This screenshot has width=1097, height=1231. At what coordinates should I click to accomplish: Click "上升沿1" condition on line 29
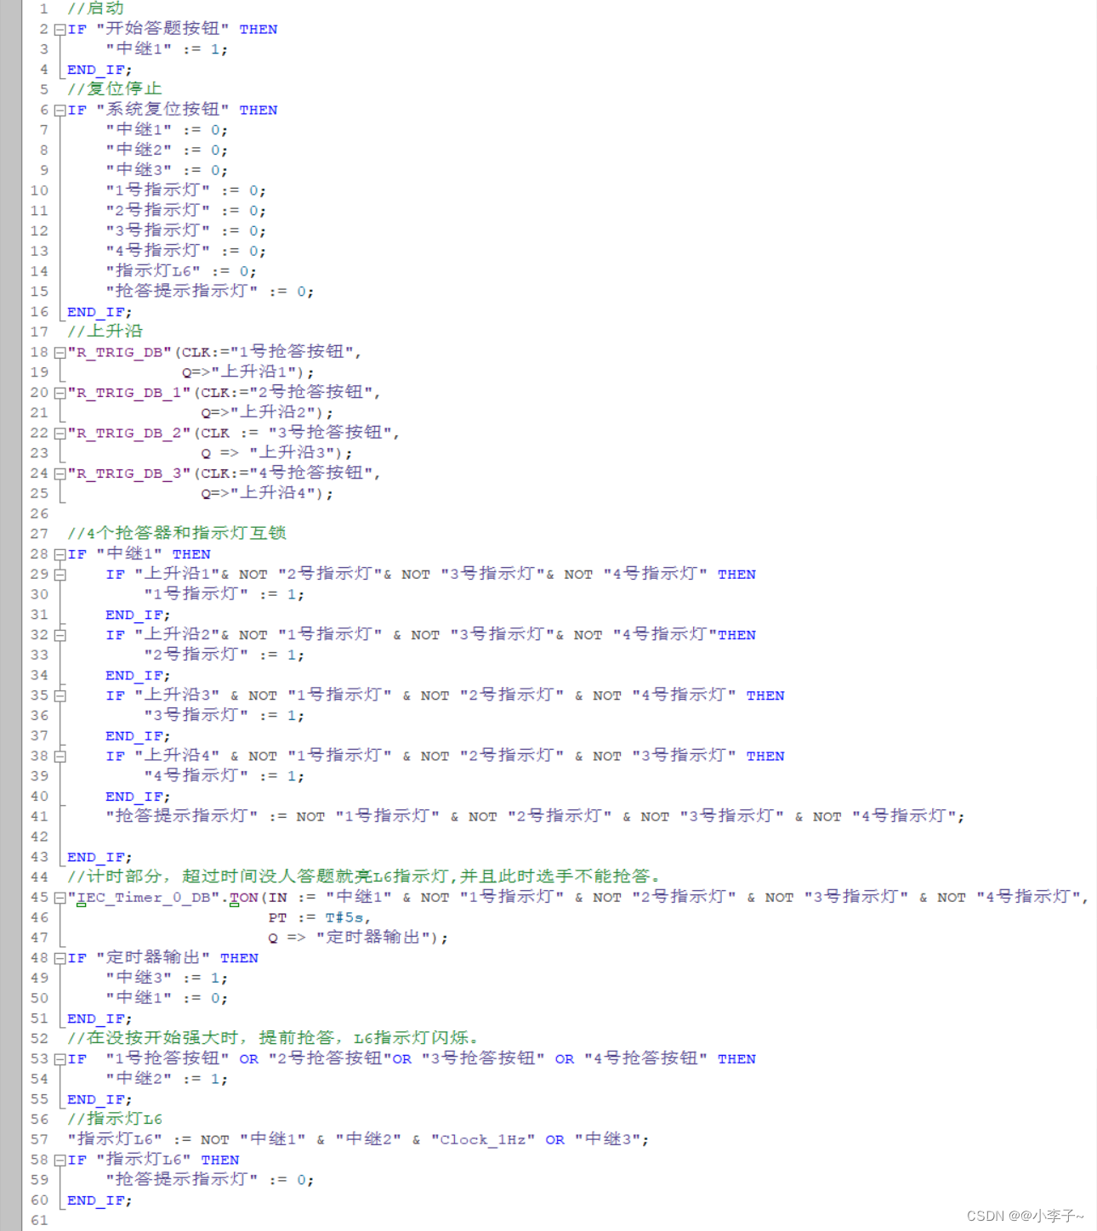point(177,574)
